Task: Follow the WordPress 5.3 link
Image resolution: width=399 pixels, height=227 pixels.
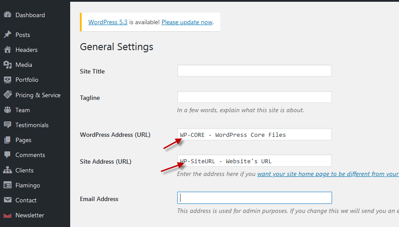Action: [108, 22]
